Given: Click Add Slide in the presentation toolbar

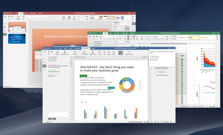Looking at the screenshot, I should click(x=18, y=18).
